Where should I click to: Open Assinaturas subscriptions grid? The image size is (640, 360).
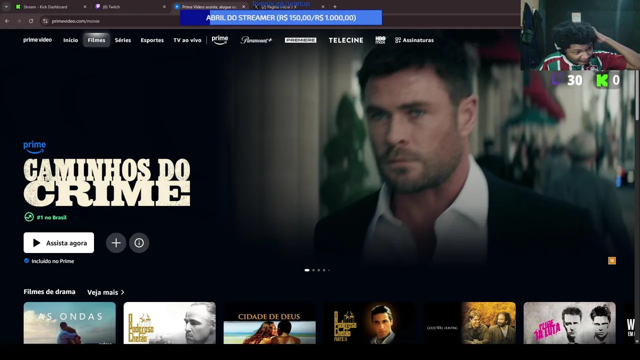click(x=414, y=40)
